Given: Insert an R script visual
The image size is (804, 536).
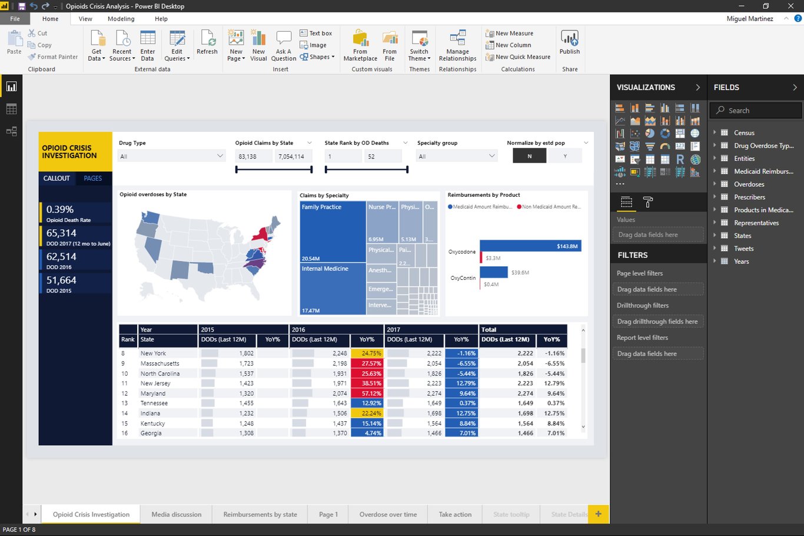Looking at the screenshot, I should coord(680,159).
